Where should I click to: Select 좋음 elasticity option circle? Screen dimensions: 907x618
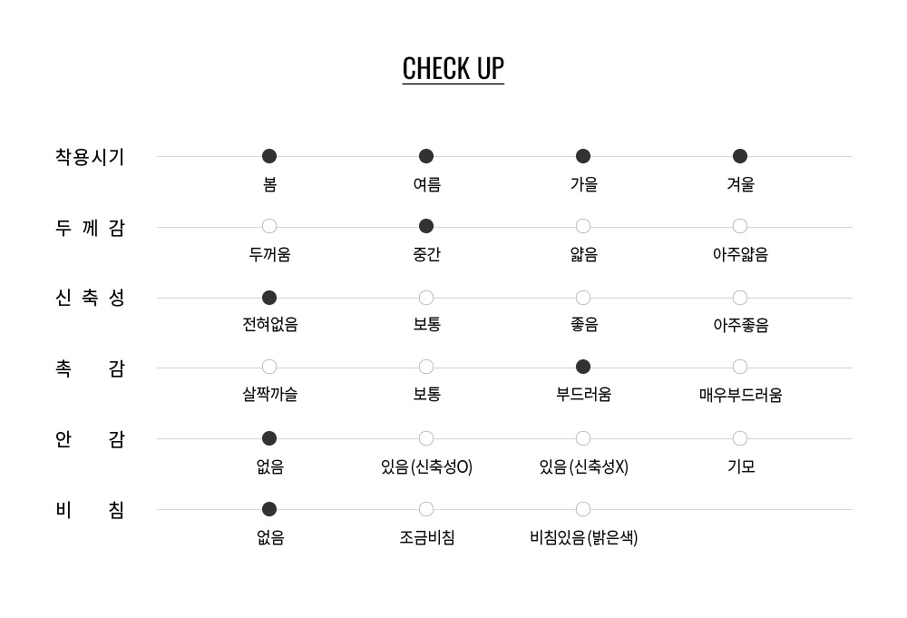pos(583,298)
